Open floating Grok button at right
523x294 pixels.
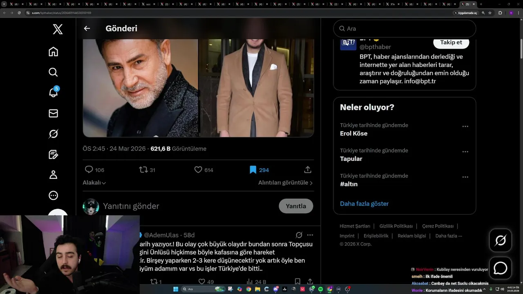point(500,240)
